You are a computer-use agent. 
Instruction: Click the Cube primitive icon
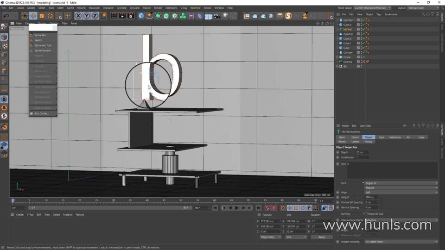tap(141, 16)
